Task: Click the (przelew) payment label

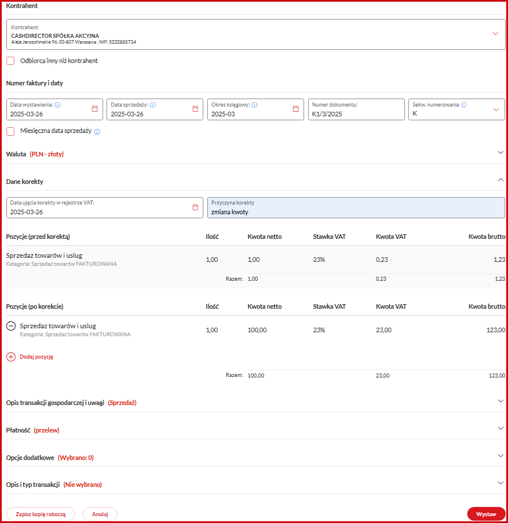Action: click(46, 430)
